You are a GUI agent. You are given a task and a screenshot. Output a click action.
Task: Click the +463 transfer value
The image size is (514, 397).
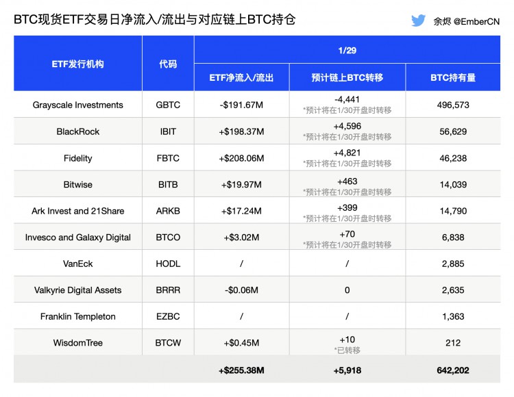[x=347, y=181]
